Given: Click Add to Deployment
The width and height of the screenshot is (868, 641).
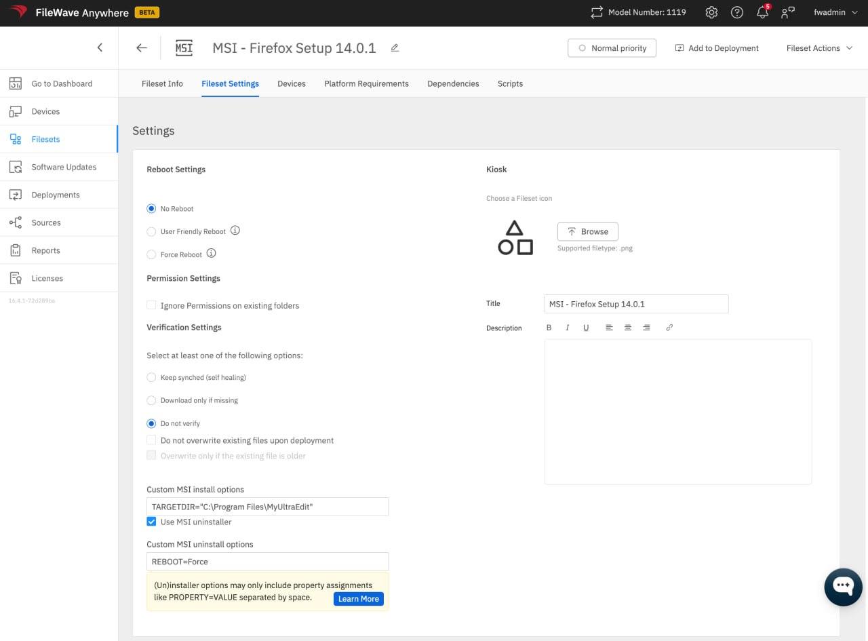Looking at the screenshot, I should [x=717, y=48].
